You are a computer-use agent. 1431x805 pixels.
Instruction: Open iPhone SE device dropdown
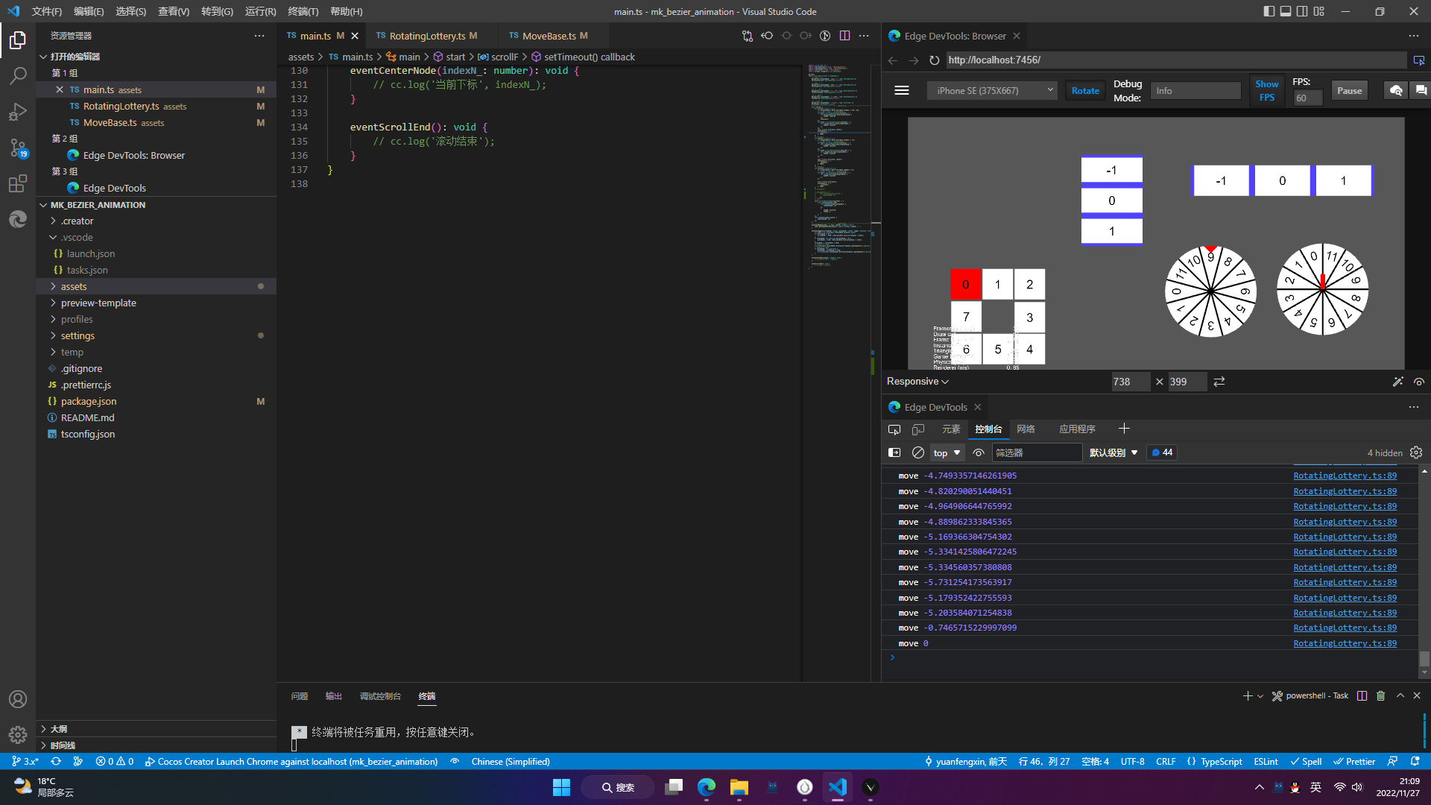click(x=992, y=90)
